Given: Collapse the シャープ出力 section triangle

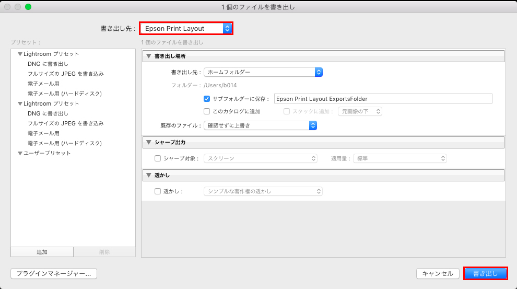Looking at the screenshot, I should [149, 142].
